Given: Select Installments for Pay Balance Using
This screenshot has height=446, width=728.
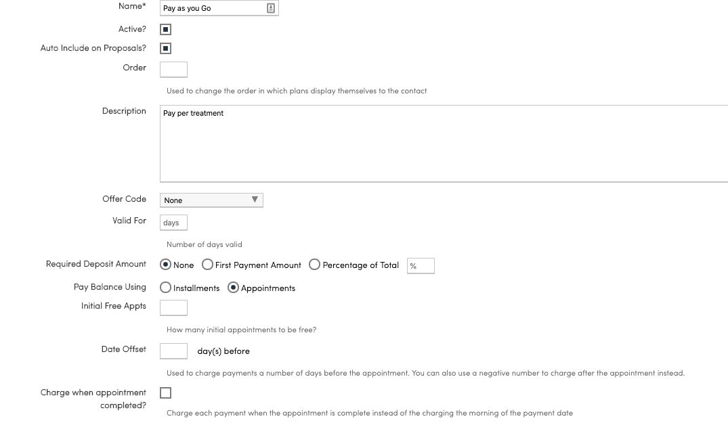Looking at the screenshot, I should point(166,288).
